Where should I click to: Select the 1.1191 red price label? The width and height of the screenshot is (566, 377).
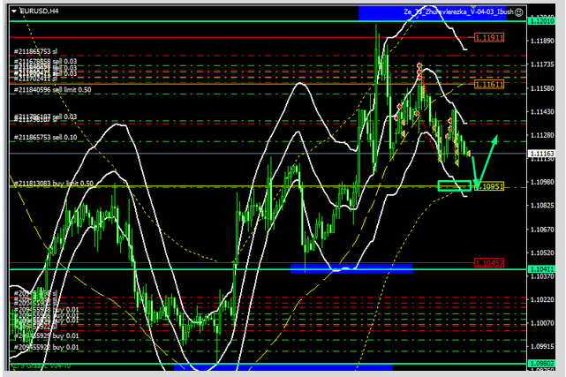click(x=489, y=38)
